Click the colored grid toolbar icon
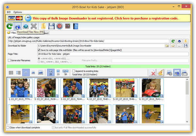Image resolution: width=196 pixels, height=136 pixels. tap(68, 26)
